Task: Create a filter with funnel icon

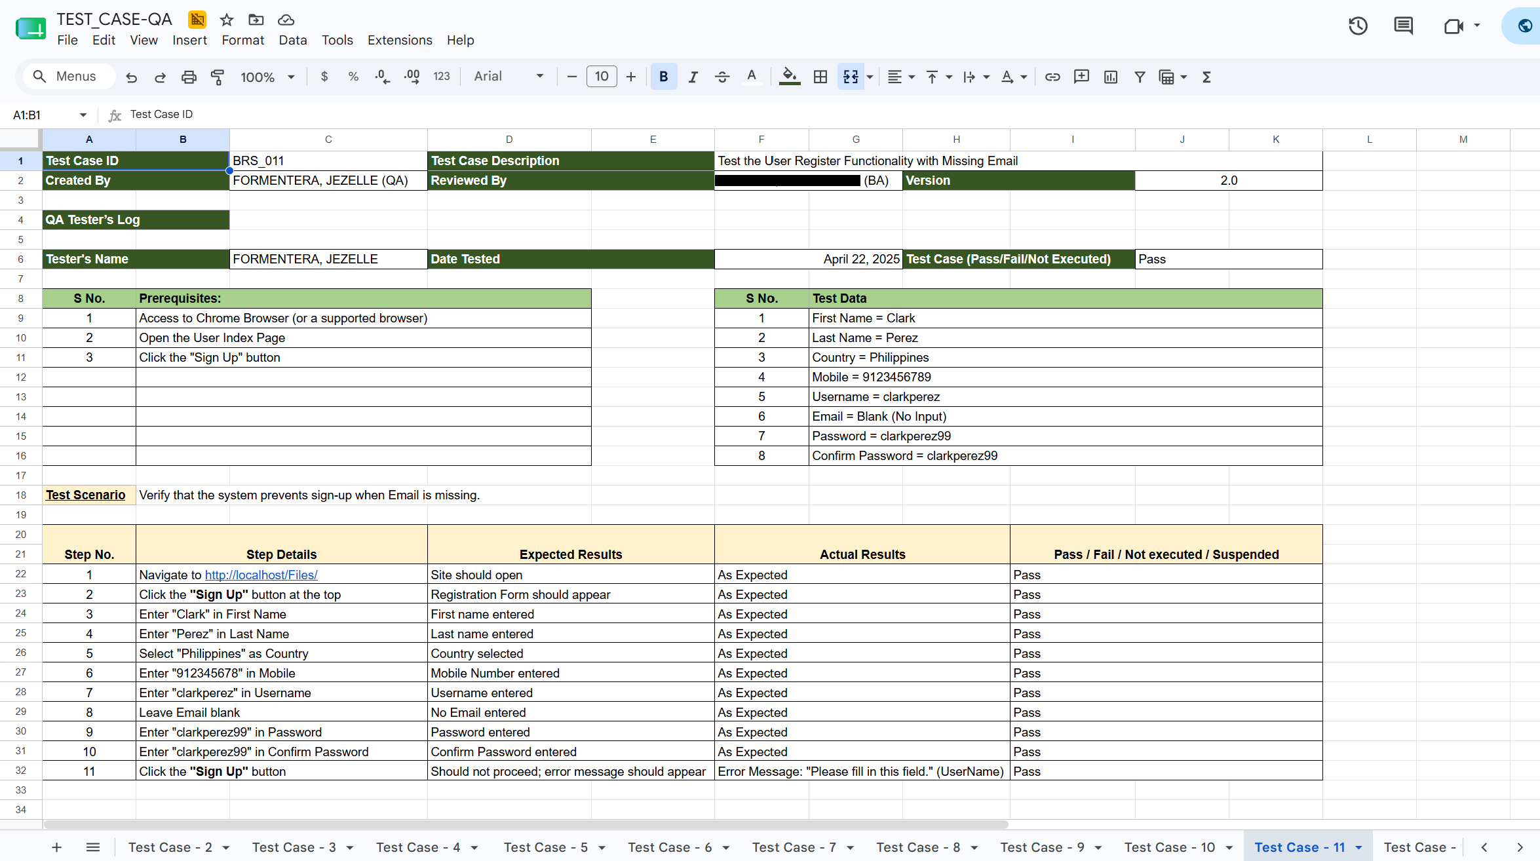Action: pyautogui.click(x=1140, y=77)
